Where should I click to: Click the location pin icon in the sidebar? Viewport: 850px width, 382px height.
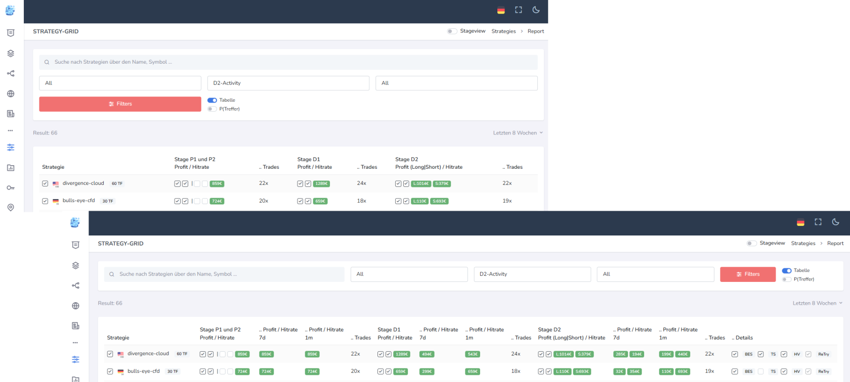click(11, 208)
